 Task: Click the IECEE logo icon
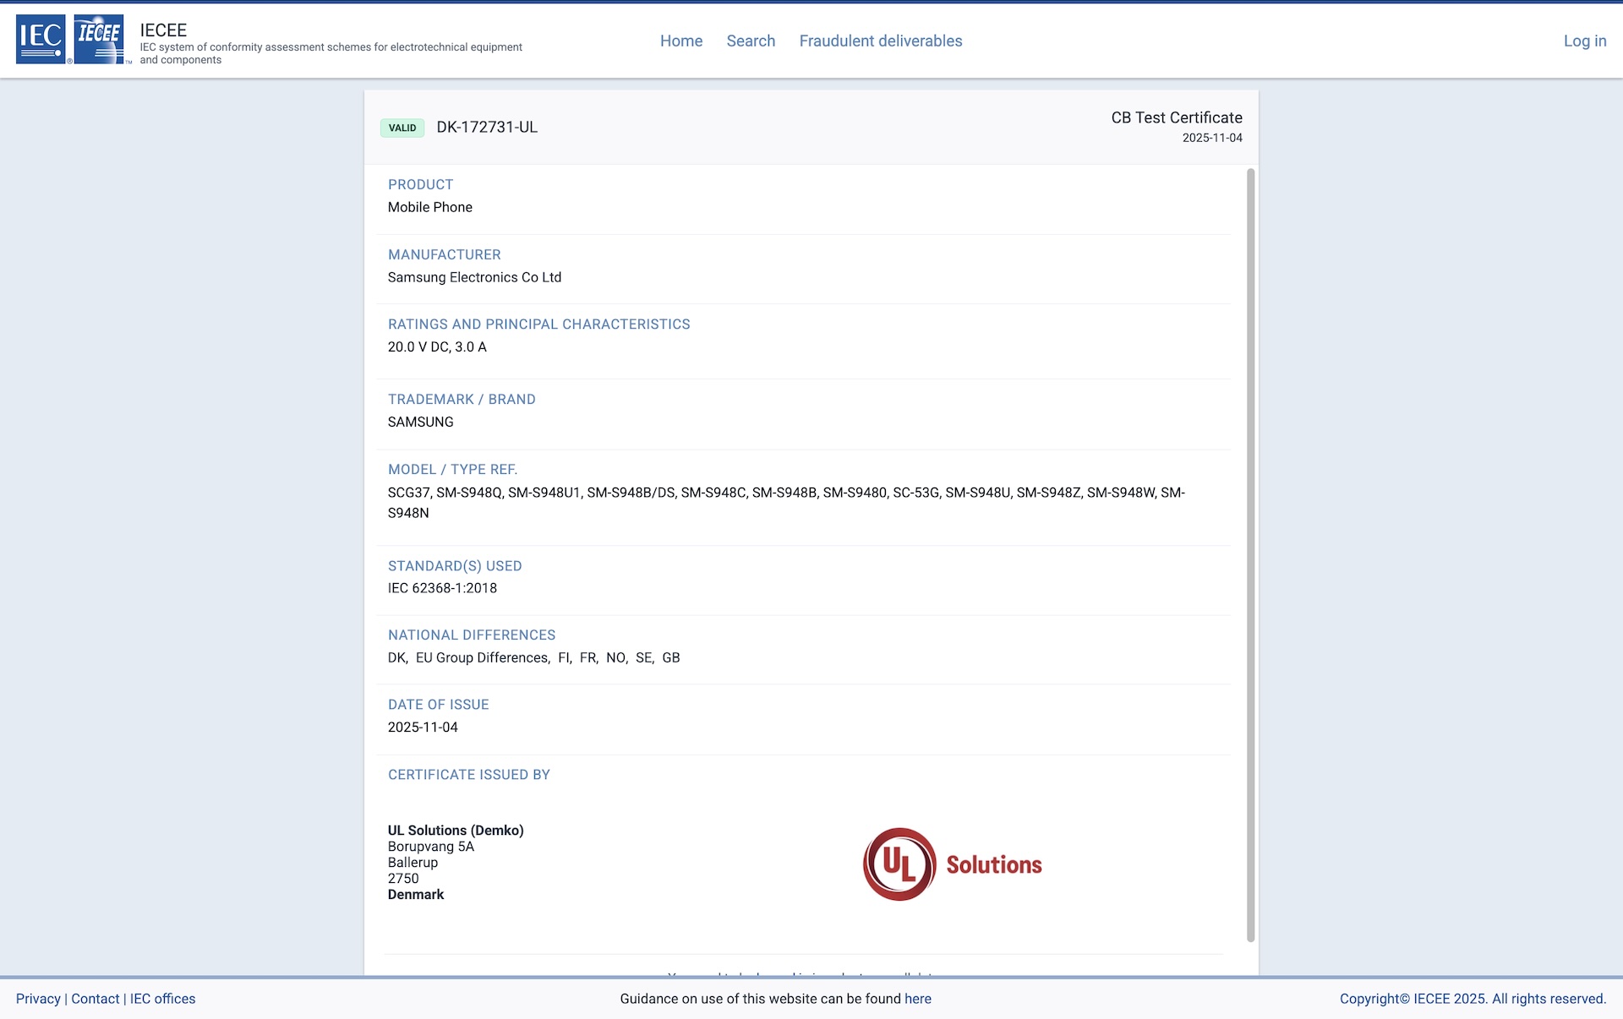(99, 39)
